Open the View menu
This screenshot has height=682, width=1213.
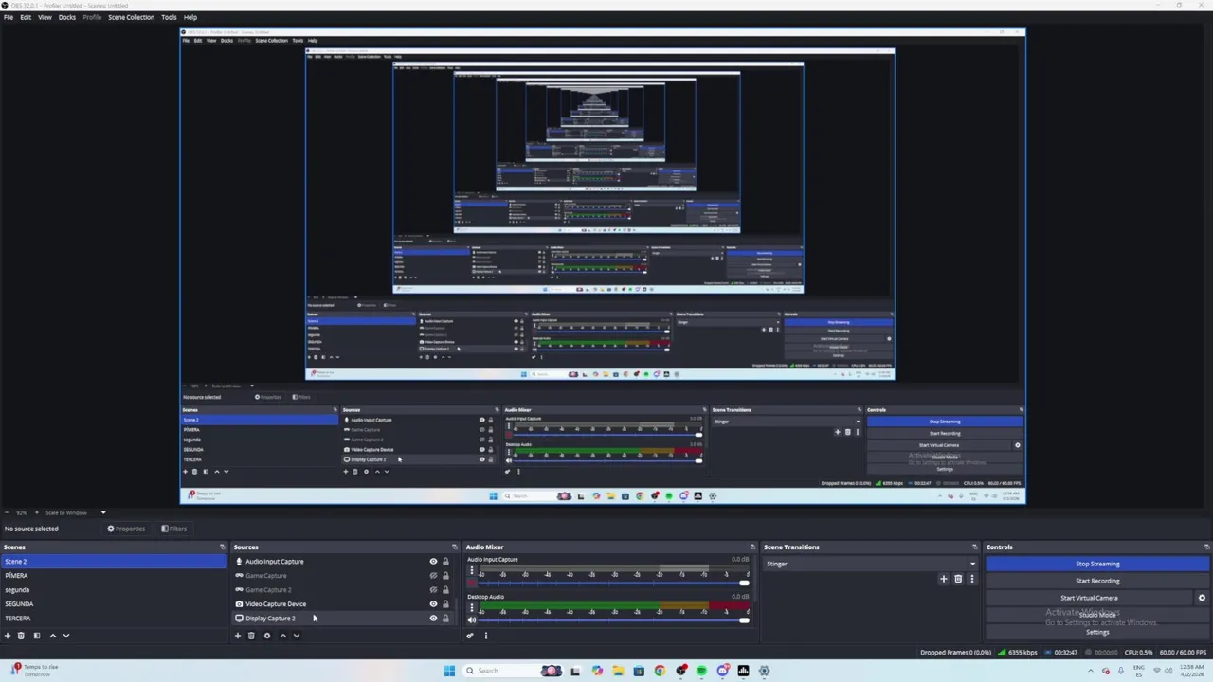[x=45, y=17]
